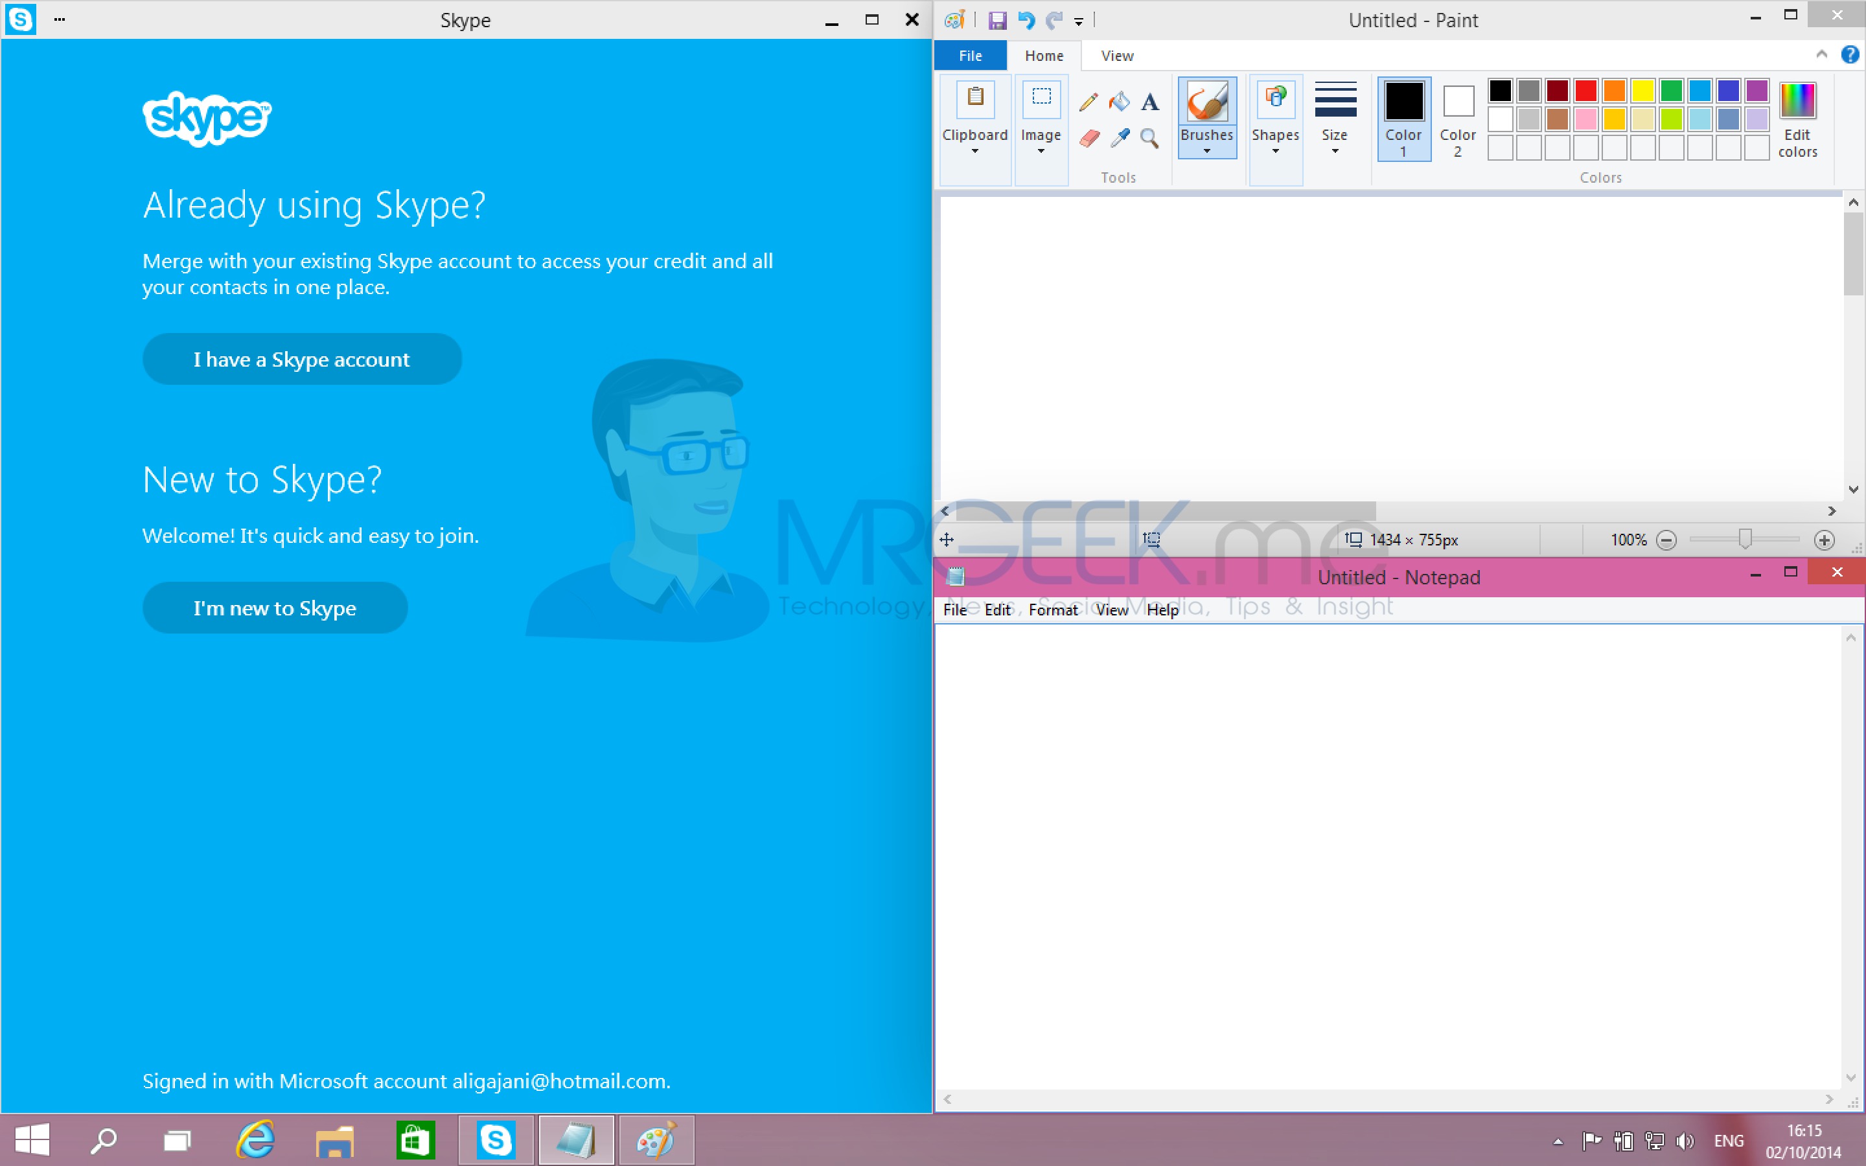Select the Pencil tool in Paint
Screen dimensions: 1866x1166
coord(1088,101)
